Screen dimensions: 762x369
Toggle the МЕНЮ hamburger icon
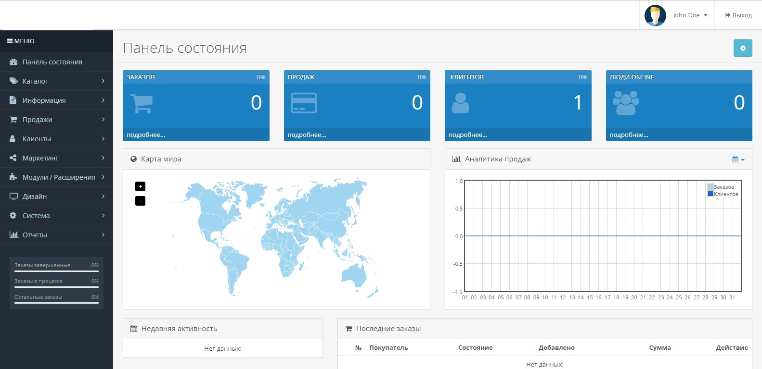click(10, 41)
